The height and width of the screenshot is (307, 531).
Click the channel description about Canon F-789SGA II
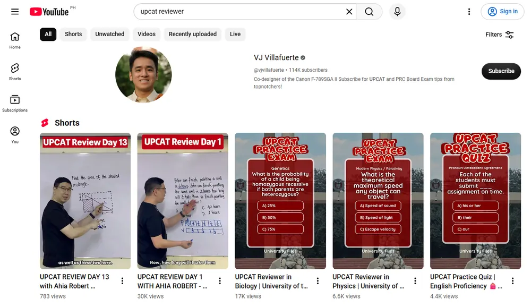(x=354, y=83)
